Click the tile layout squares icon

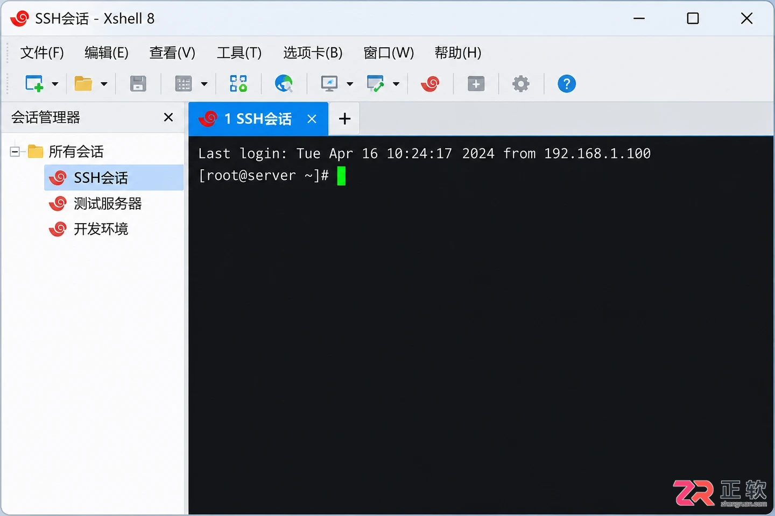point(238,84)
